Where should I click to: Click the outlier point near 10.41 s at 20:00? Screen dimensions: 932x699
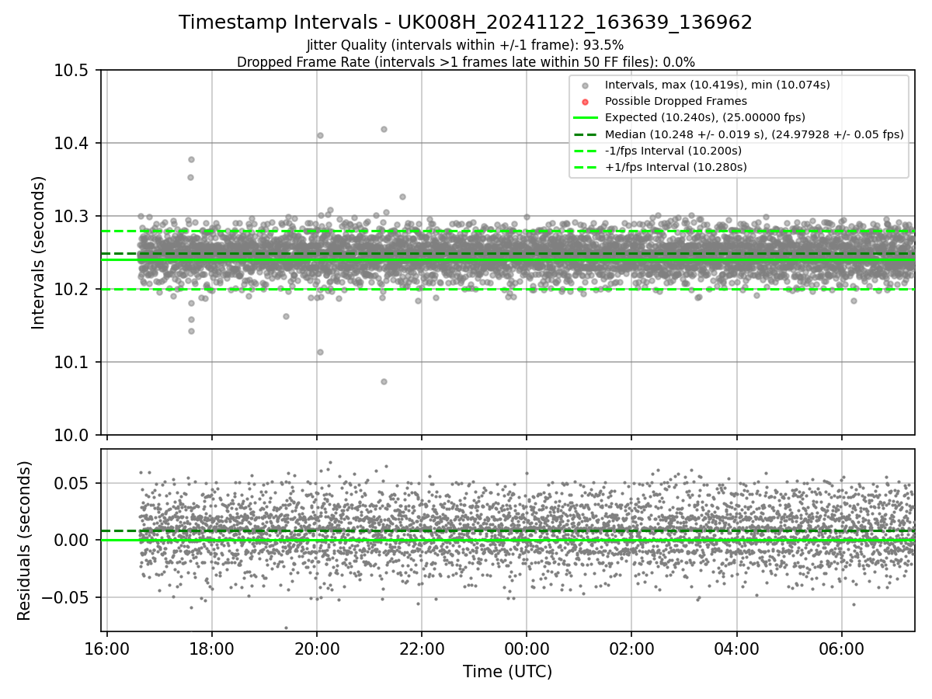tap(320, 135)
